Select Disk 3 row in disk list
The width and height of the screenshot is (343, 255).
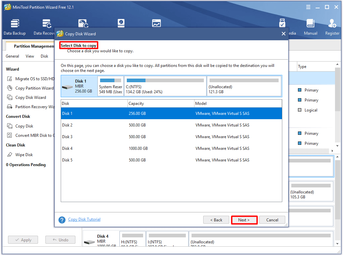(171, 137)
